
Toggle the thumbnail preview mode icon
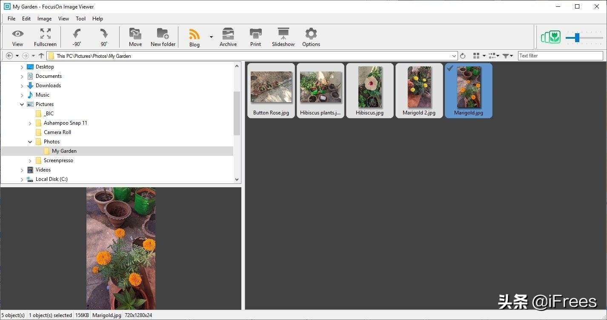click(x=551, y=37)
